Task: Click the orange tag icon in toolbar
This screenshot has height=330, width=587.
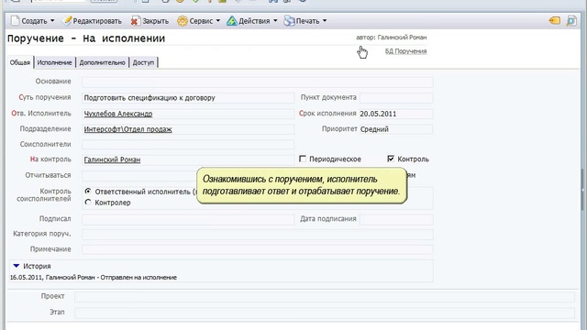Action: pyautogui.click(x=554, y=20)
